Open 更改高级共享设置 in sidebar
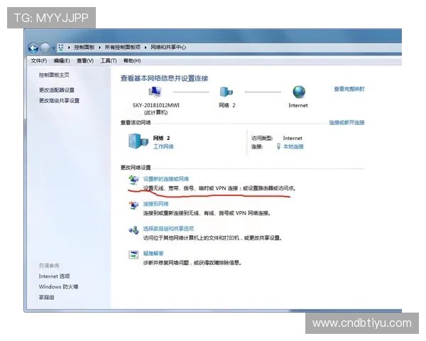The height and width of the screenshot is (341, 426). click(59, 101)
